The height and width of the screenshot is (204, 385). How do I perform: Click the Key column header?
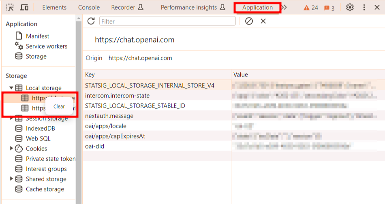click(x=157, y=74)
